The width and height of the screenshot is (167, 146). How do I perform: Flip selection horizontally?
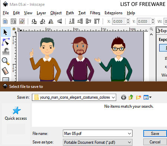pos(51,21)
